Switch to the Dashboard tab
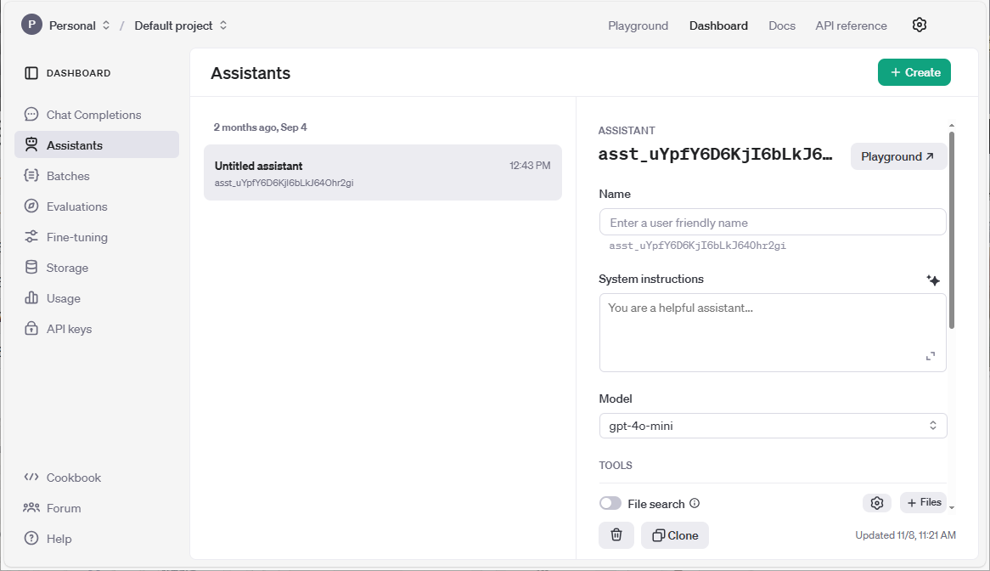The width and height of the screenshot is (990, 571). 718,25
